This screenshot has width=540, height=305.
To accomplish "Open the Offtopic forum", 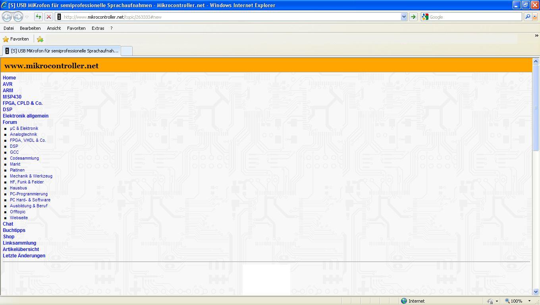I will coord(17,212).
